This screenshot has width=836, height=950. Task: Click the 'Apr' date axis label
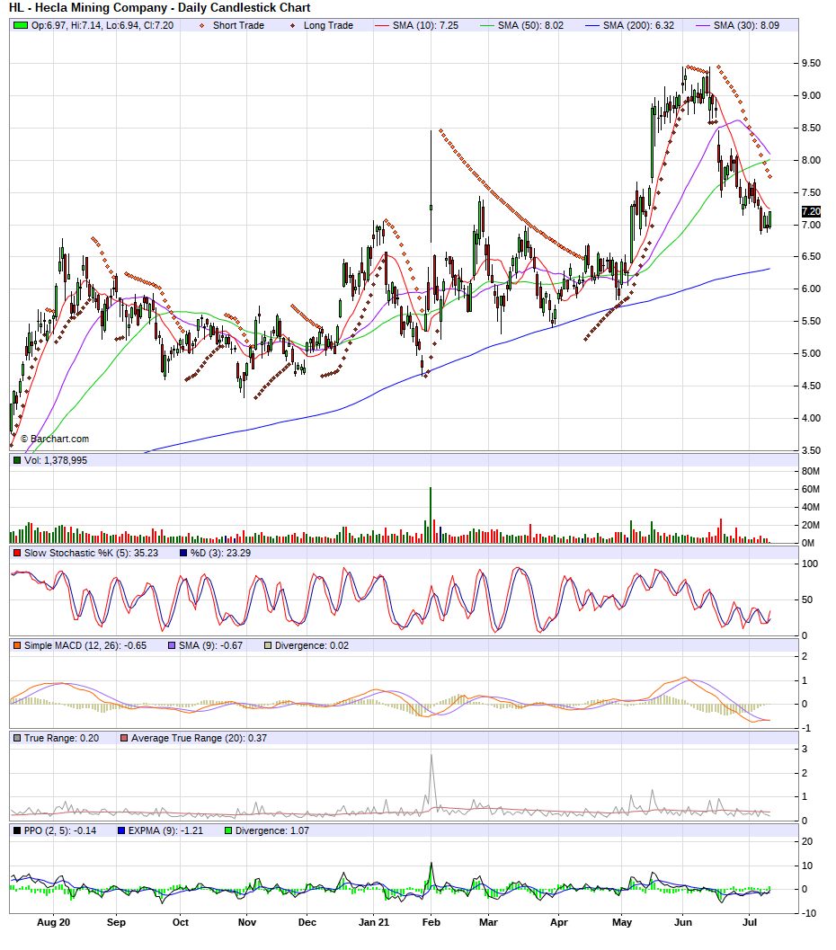pos(558,923)
